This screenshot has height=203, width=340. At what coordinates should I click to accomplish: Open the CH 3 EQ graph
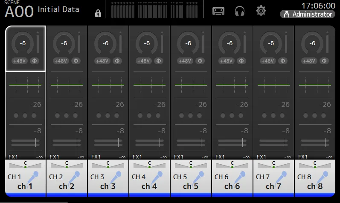click(108, 85)
